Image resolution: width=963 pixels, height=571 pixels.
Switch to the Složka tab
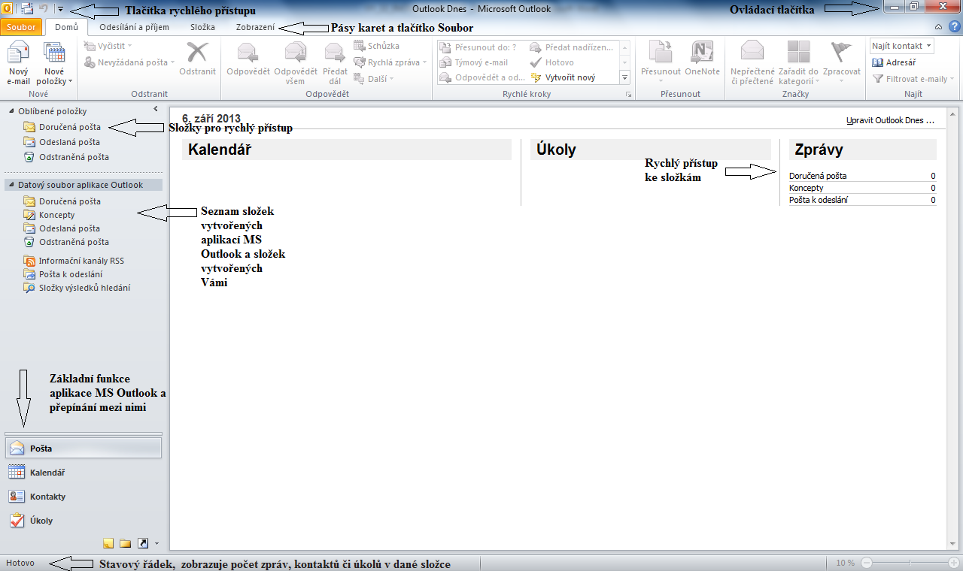(x=202, y=27)
